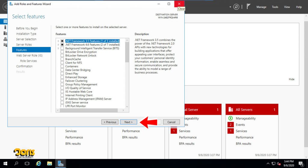The height and width of the screenshot is (168, 308).
Task: Open the Tools menu
Action: click(x=275, y=7)
